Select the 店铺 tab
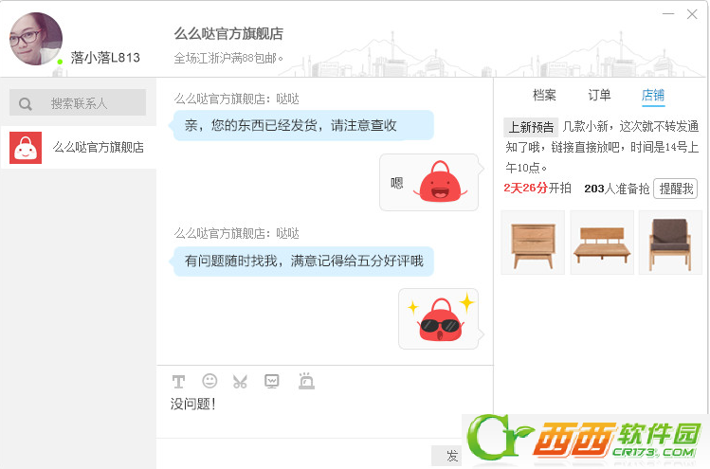Image resolution: width=710 pixels, height=469 pixels. tap(653, 95)
